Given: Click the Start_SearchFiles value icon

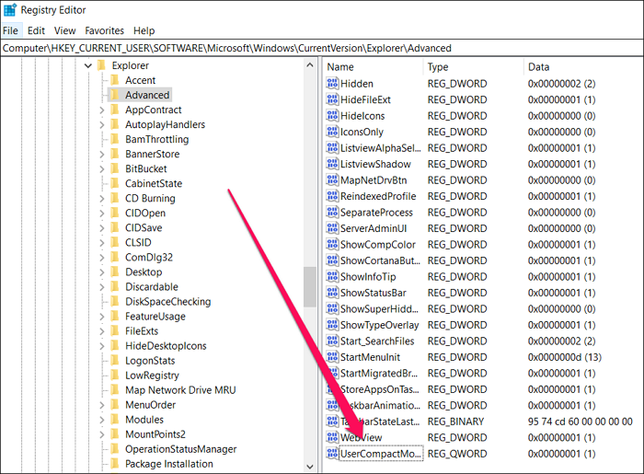Looking at the screenshot, I should coord(332,341).
